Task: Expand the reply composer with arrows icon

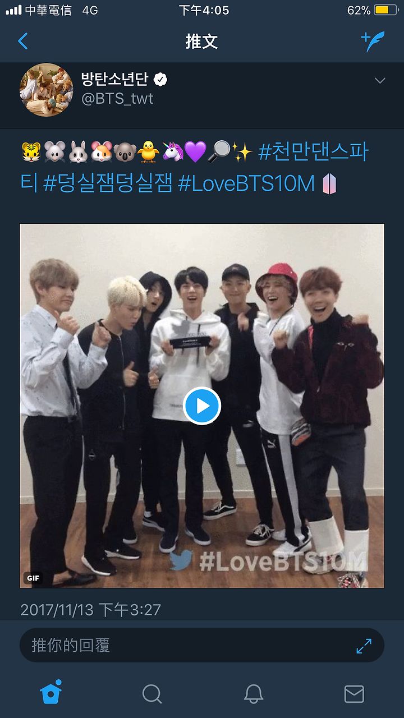Action: pyautogui.click(x=364, y=646)
